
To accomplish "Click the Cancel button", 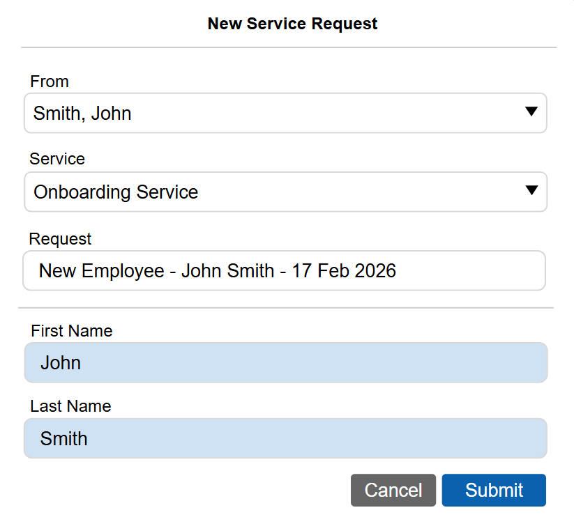I will (393, 490).
